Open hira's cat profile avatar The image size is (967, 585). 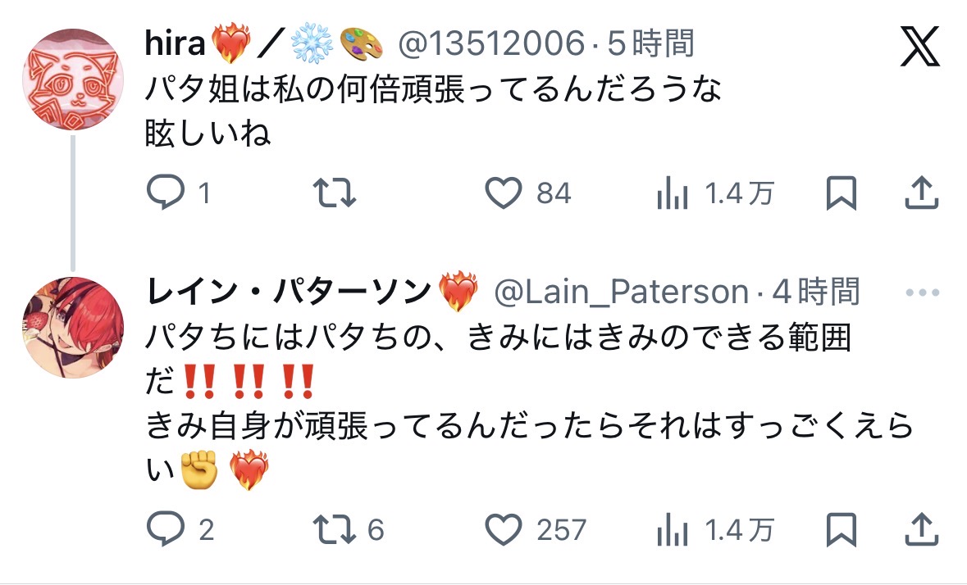click(73, 79)
